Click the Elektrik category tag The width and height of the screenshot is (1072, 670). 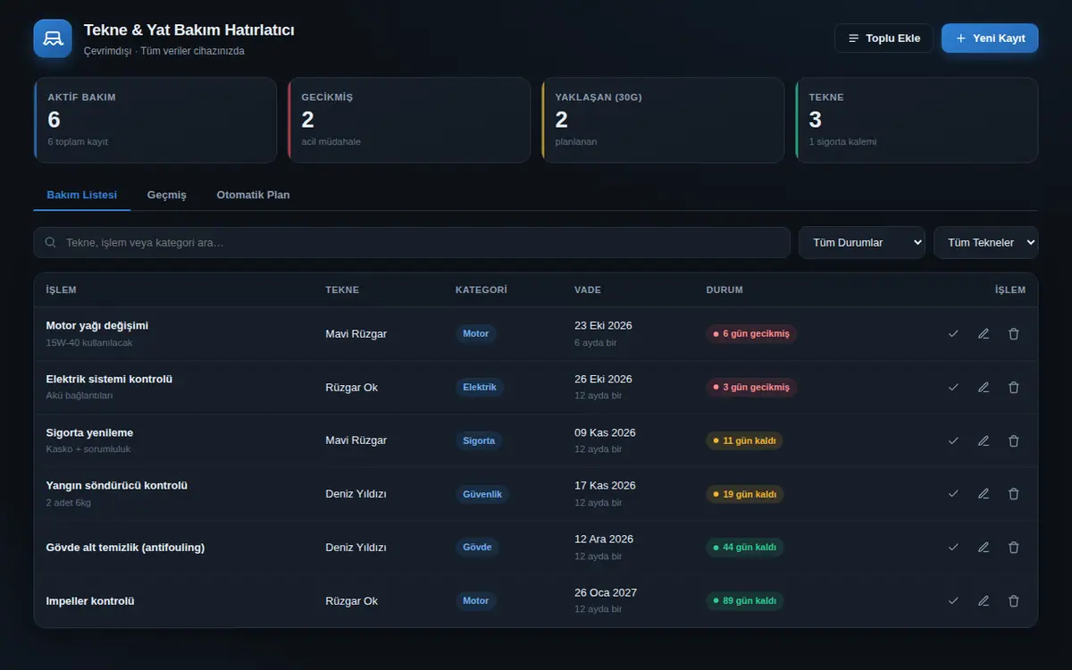[480, 388]
